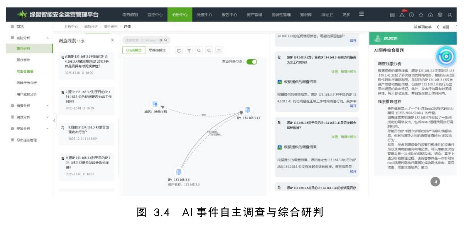Screen dimensions: 466x227
Task: Open 态势感知 top menu
Action: point(130,15)
